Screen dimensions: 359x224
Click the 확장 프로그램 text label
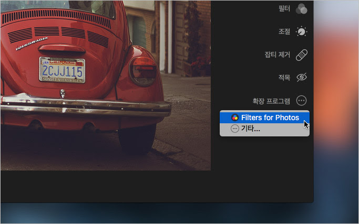(271, 101)
